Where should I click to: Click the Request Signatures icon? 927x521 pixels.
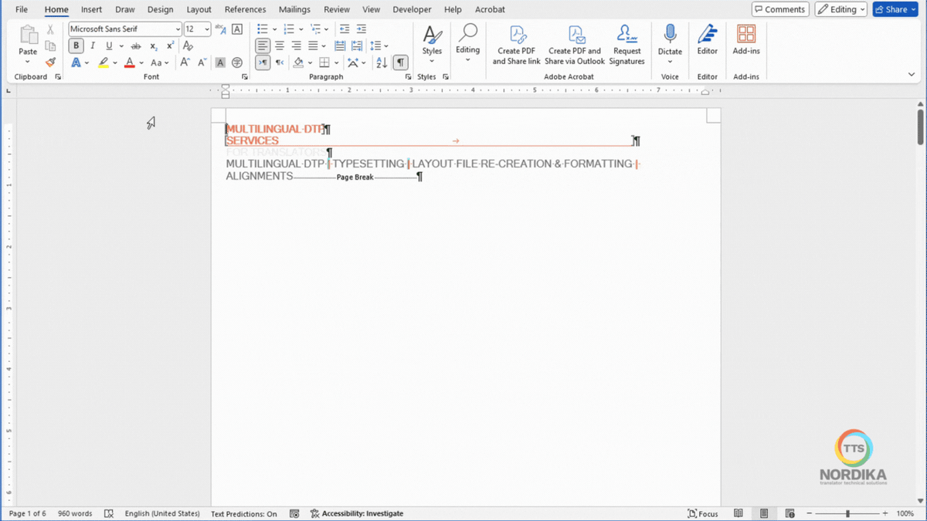(x=626, y=45)
